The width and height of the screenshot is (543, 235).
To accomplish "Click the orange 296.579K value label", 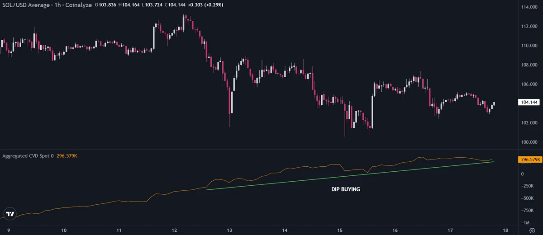I will [529, 160].
